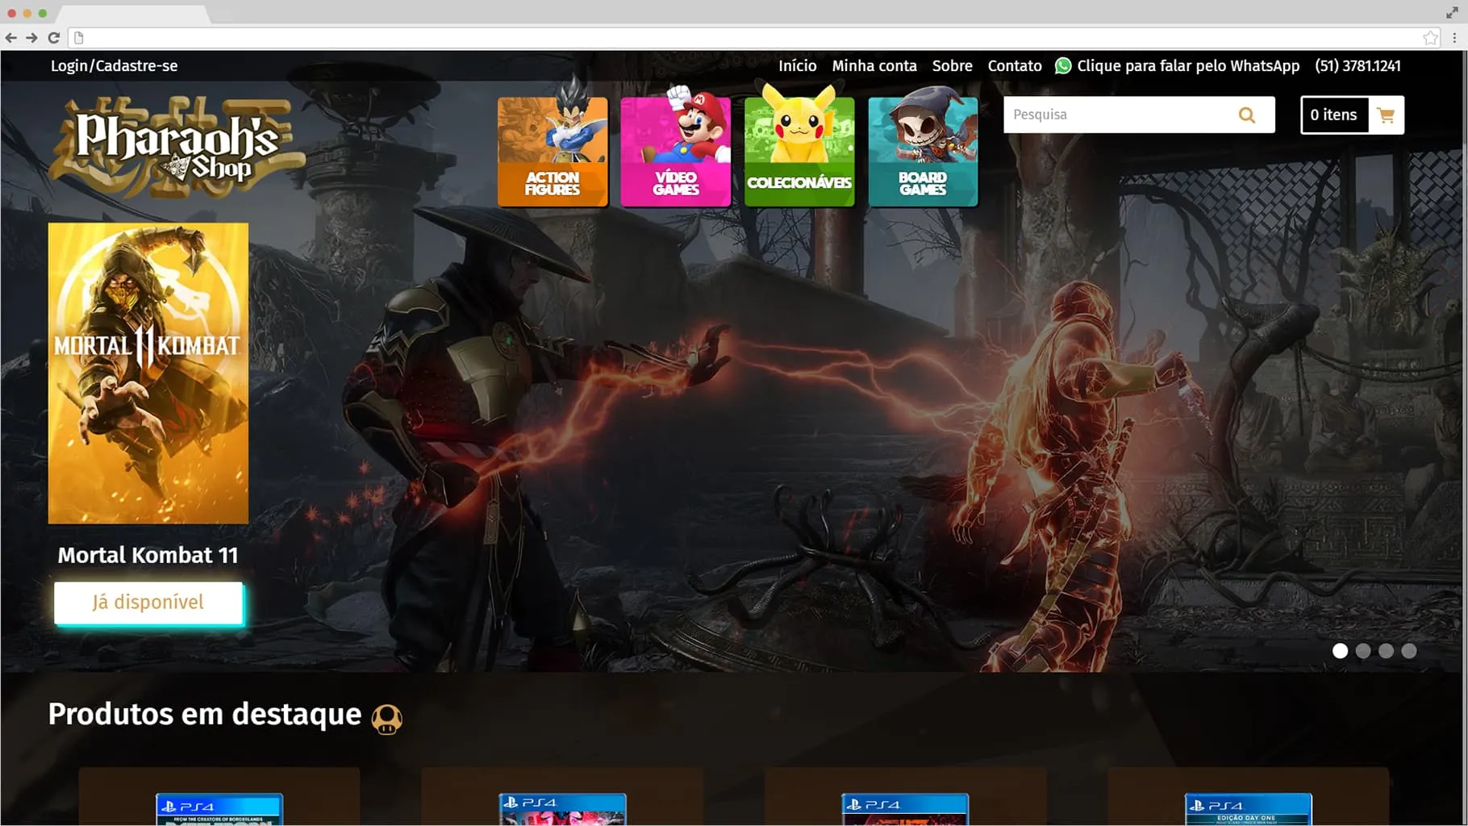
Task: Open the 'Edição Day One' PS4 product thumbnail
Action: [1249, 809]
